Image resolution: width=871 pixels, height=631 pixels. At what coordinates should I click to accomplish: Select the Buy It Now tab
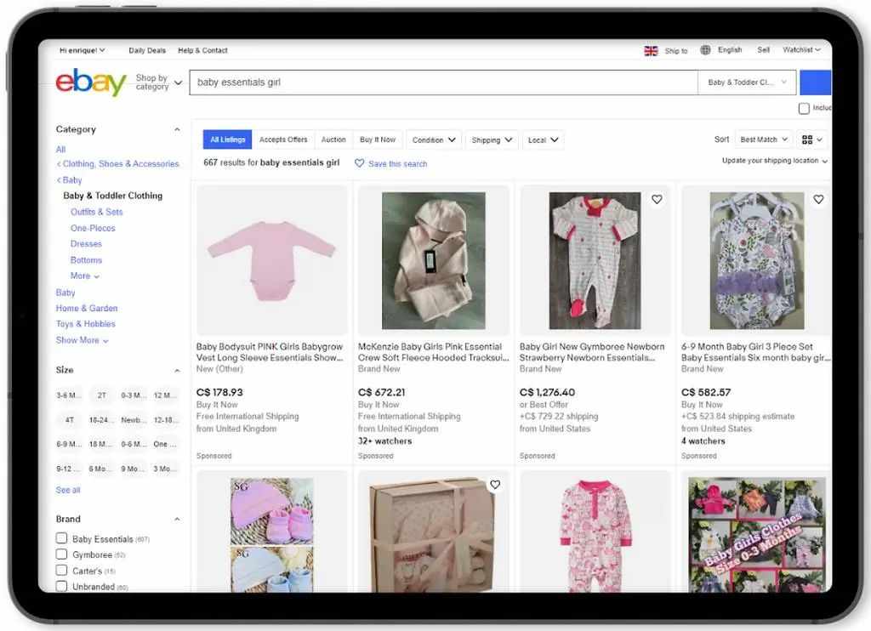point(378,139)
